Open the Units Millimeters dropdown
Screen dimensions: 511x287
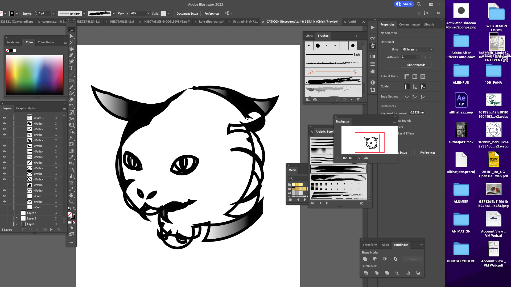pos(417,49)
